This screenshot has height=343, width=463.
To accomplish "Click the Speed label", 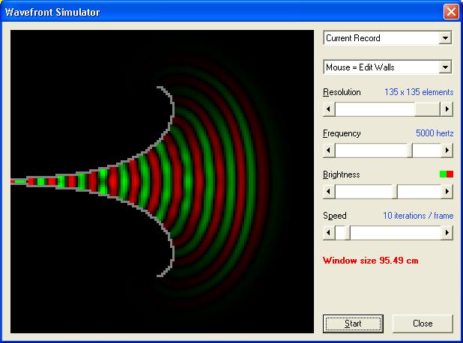I will [x=335, y=216].
